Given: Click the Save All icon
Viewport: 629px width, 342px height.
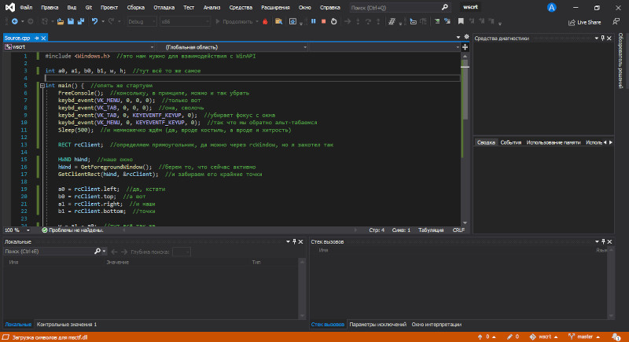Looking at the screenshot, I should 81,22.
